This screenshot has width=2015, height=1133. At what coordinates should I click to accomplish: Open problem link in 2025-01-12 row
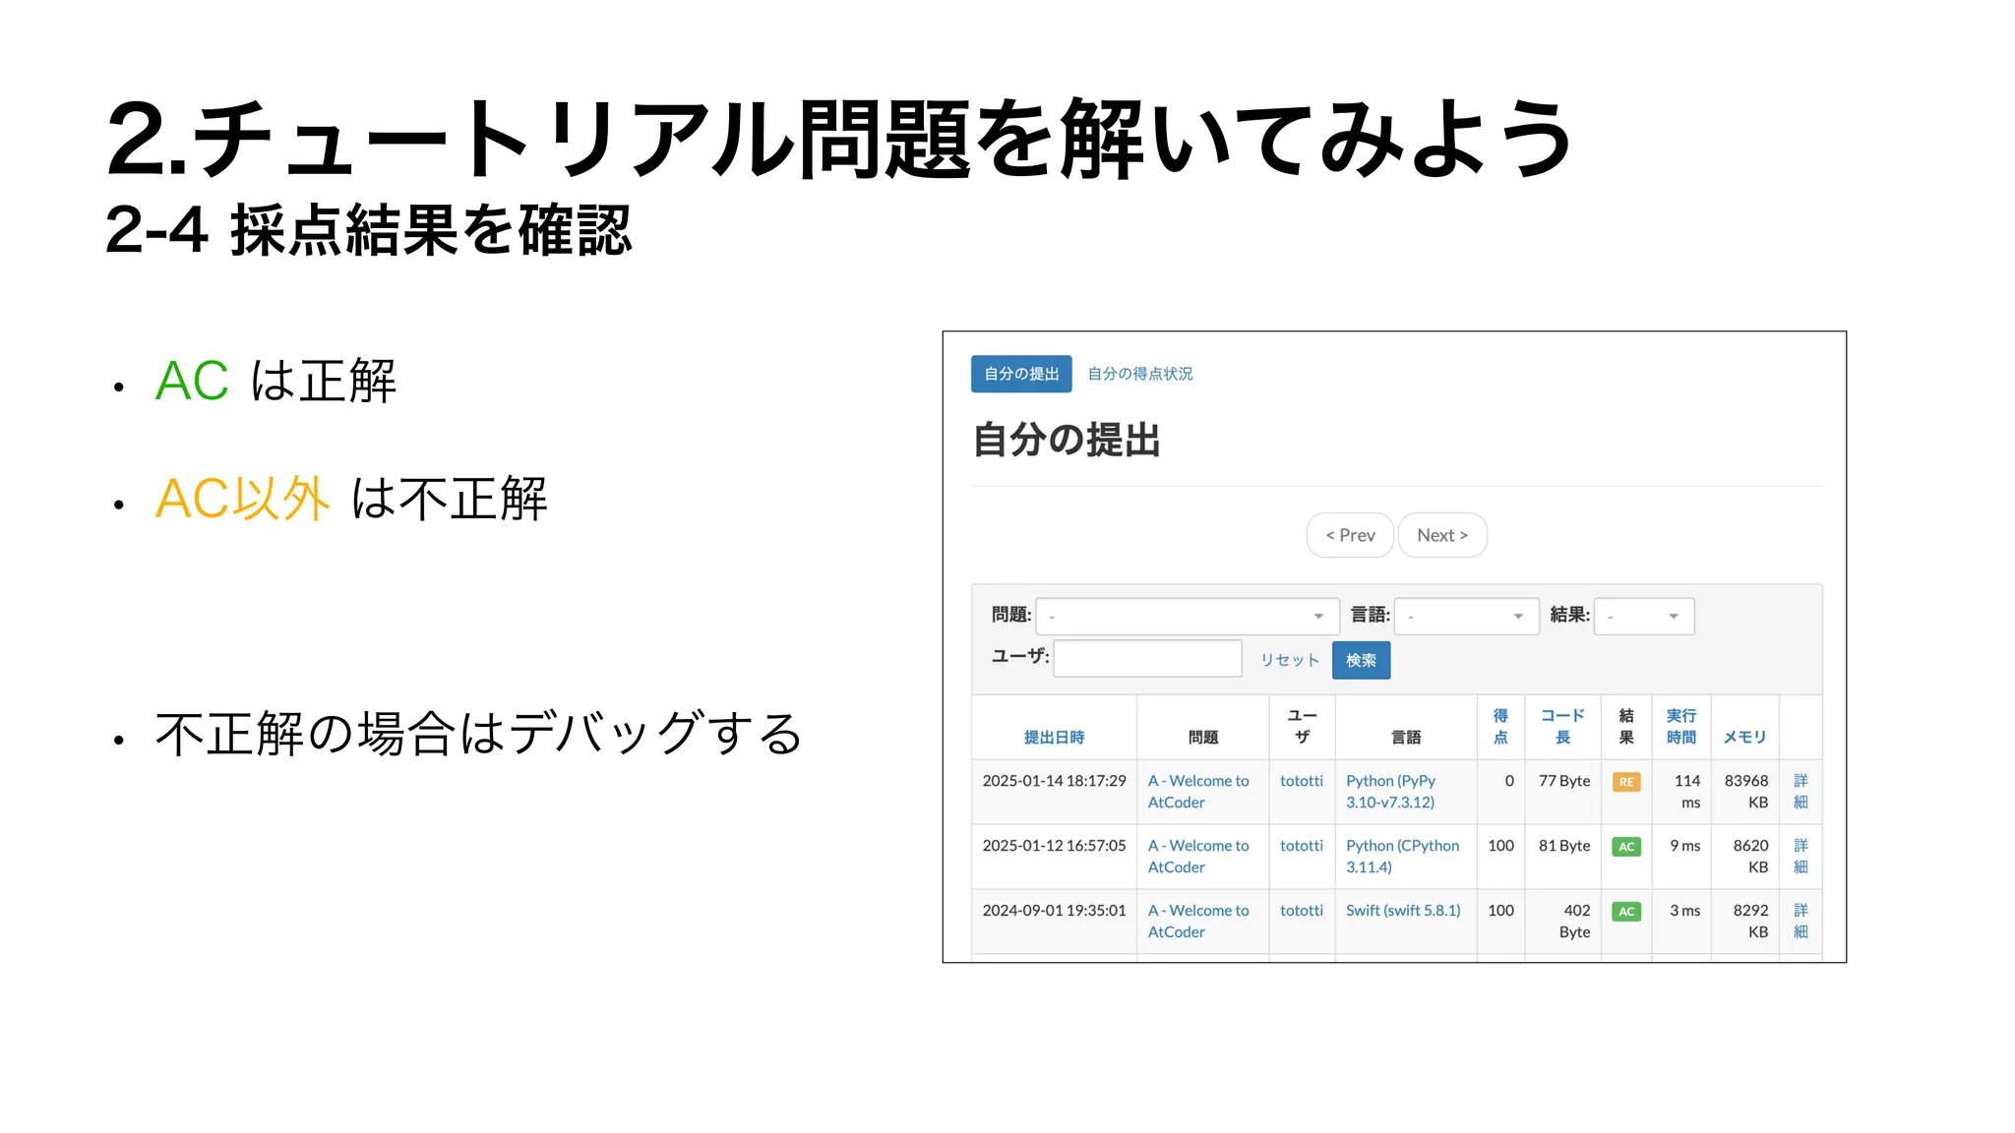pyautogui.click(x=1198, y=856)
